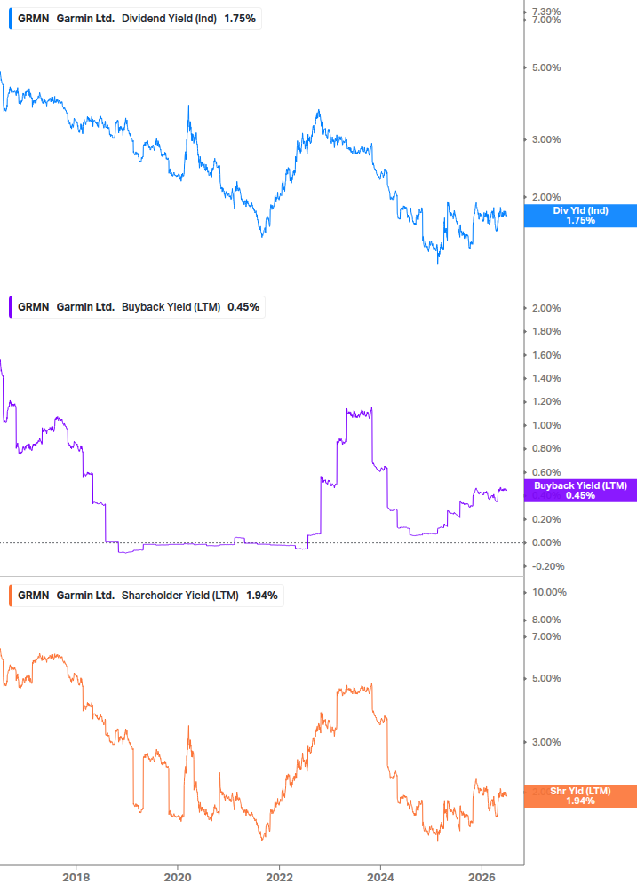Click the 0.00% tick on the buyback yield axis
Screen dimensions: 637x892
coord(546,542)
